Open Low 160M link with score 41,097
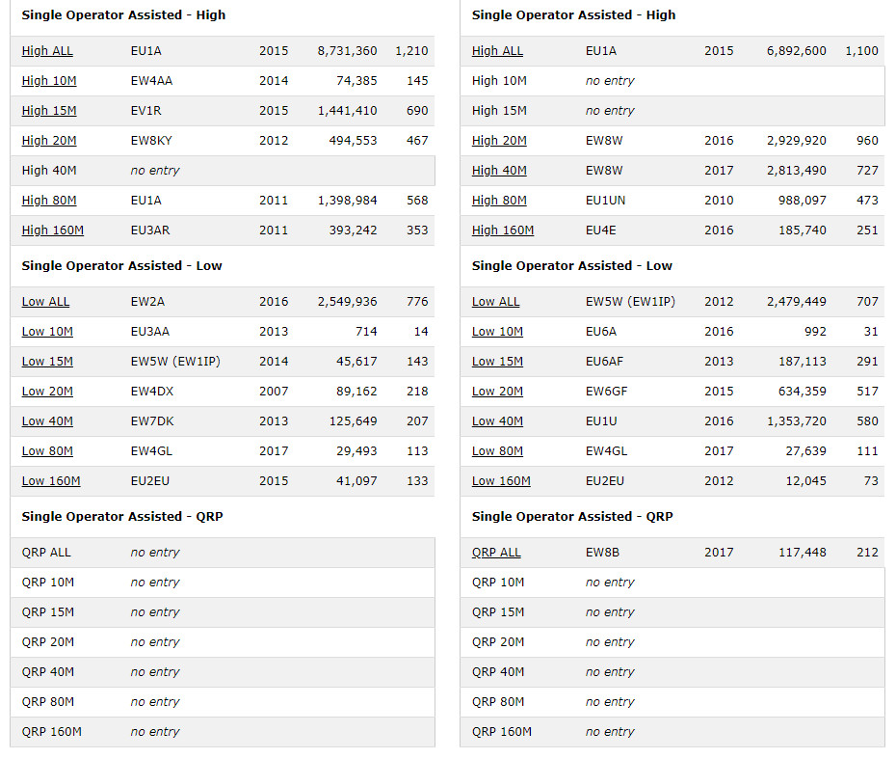 [51, 481]
